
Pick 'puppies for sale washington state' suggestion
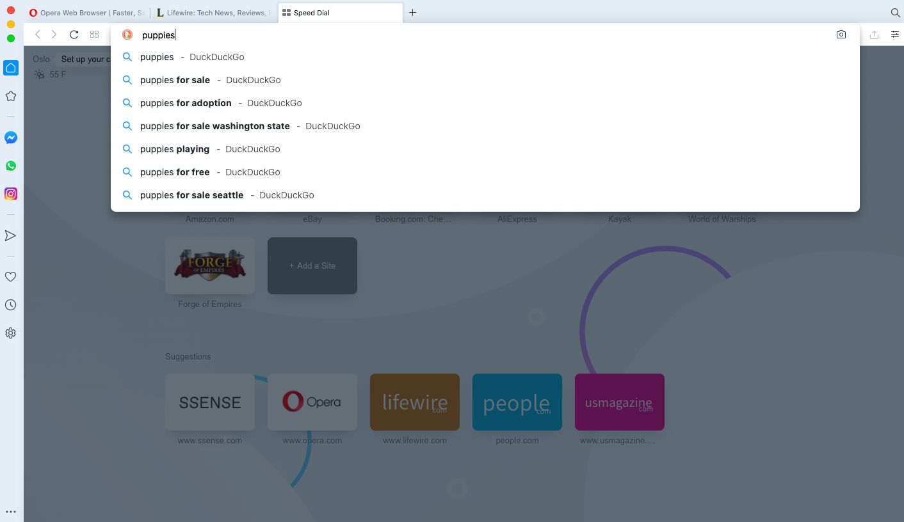pos(485,126)
